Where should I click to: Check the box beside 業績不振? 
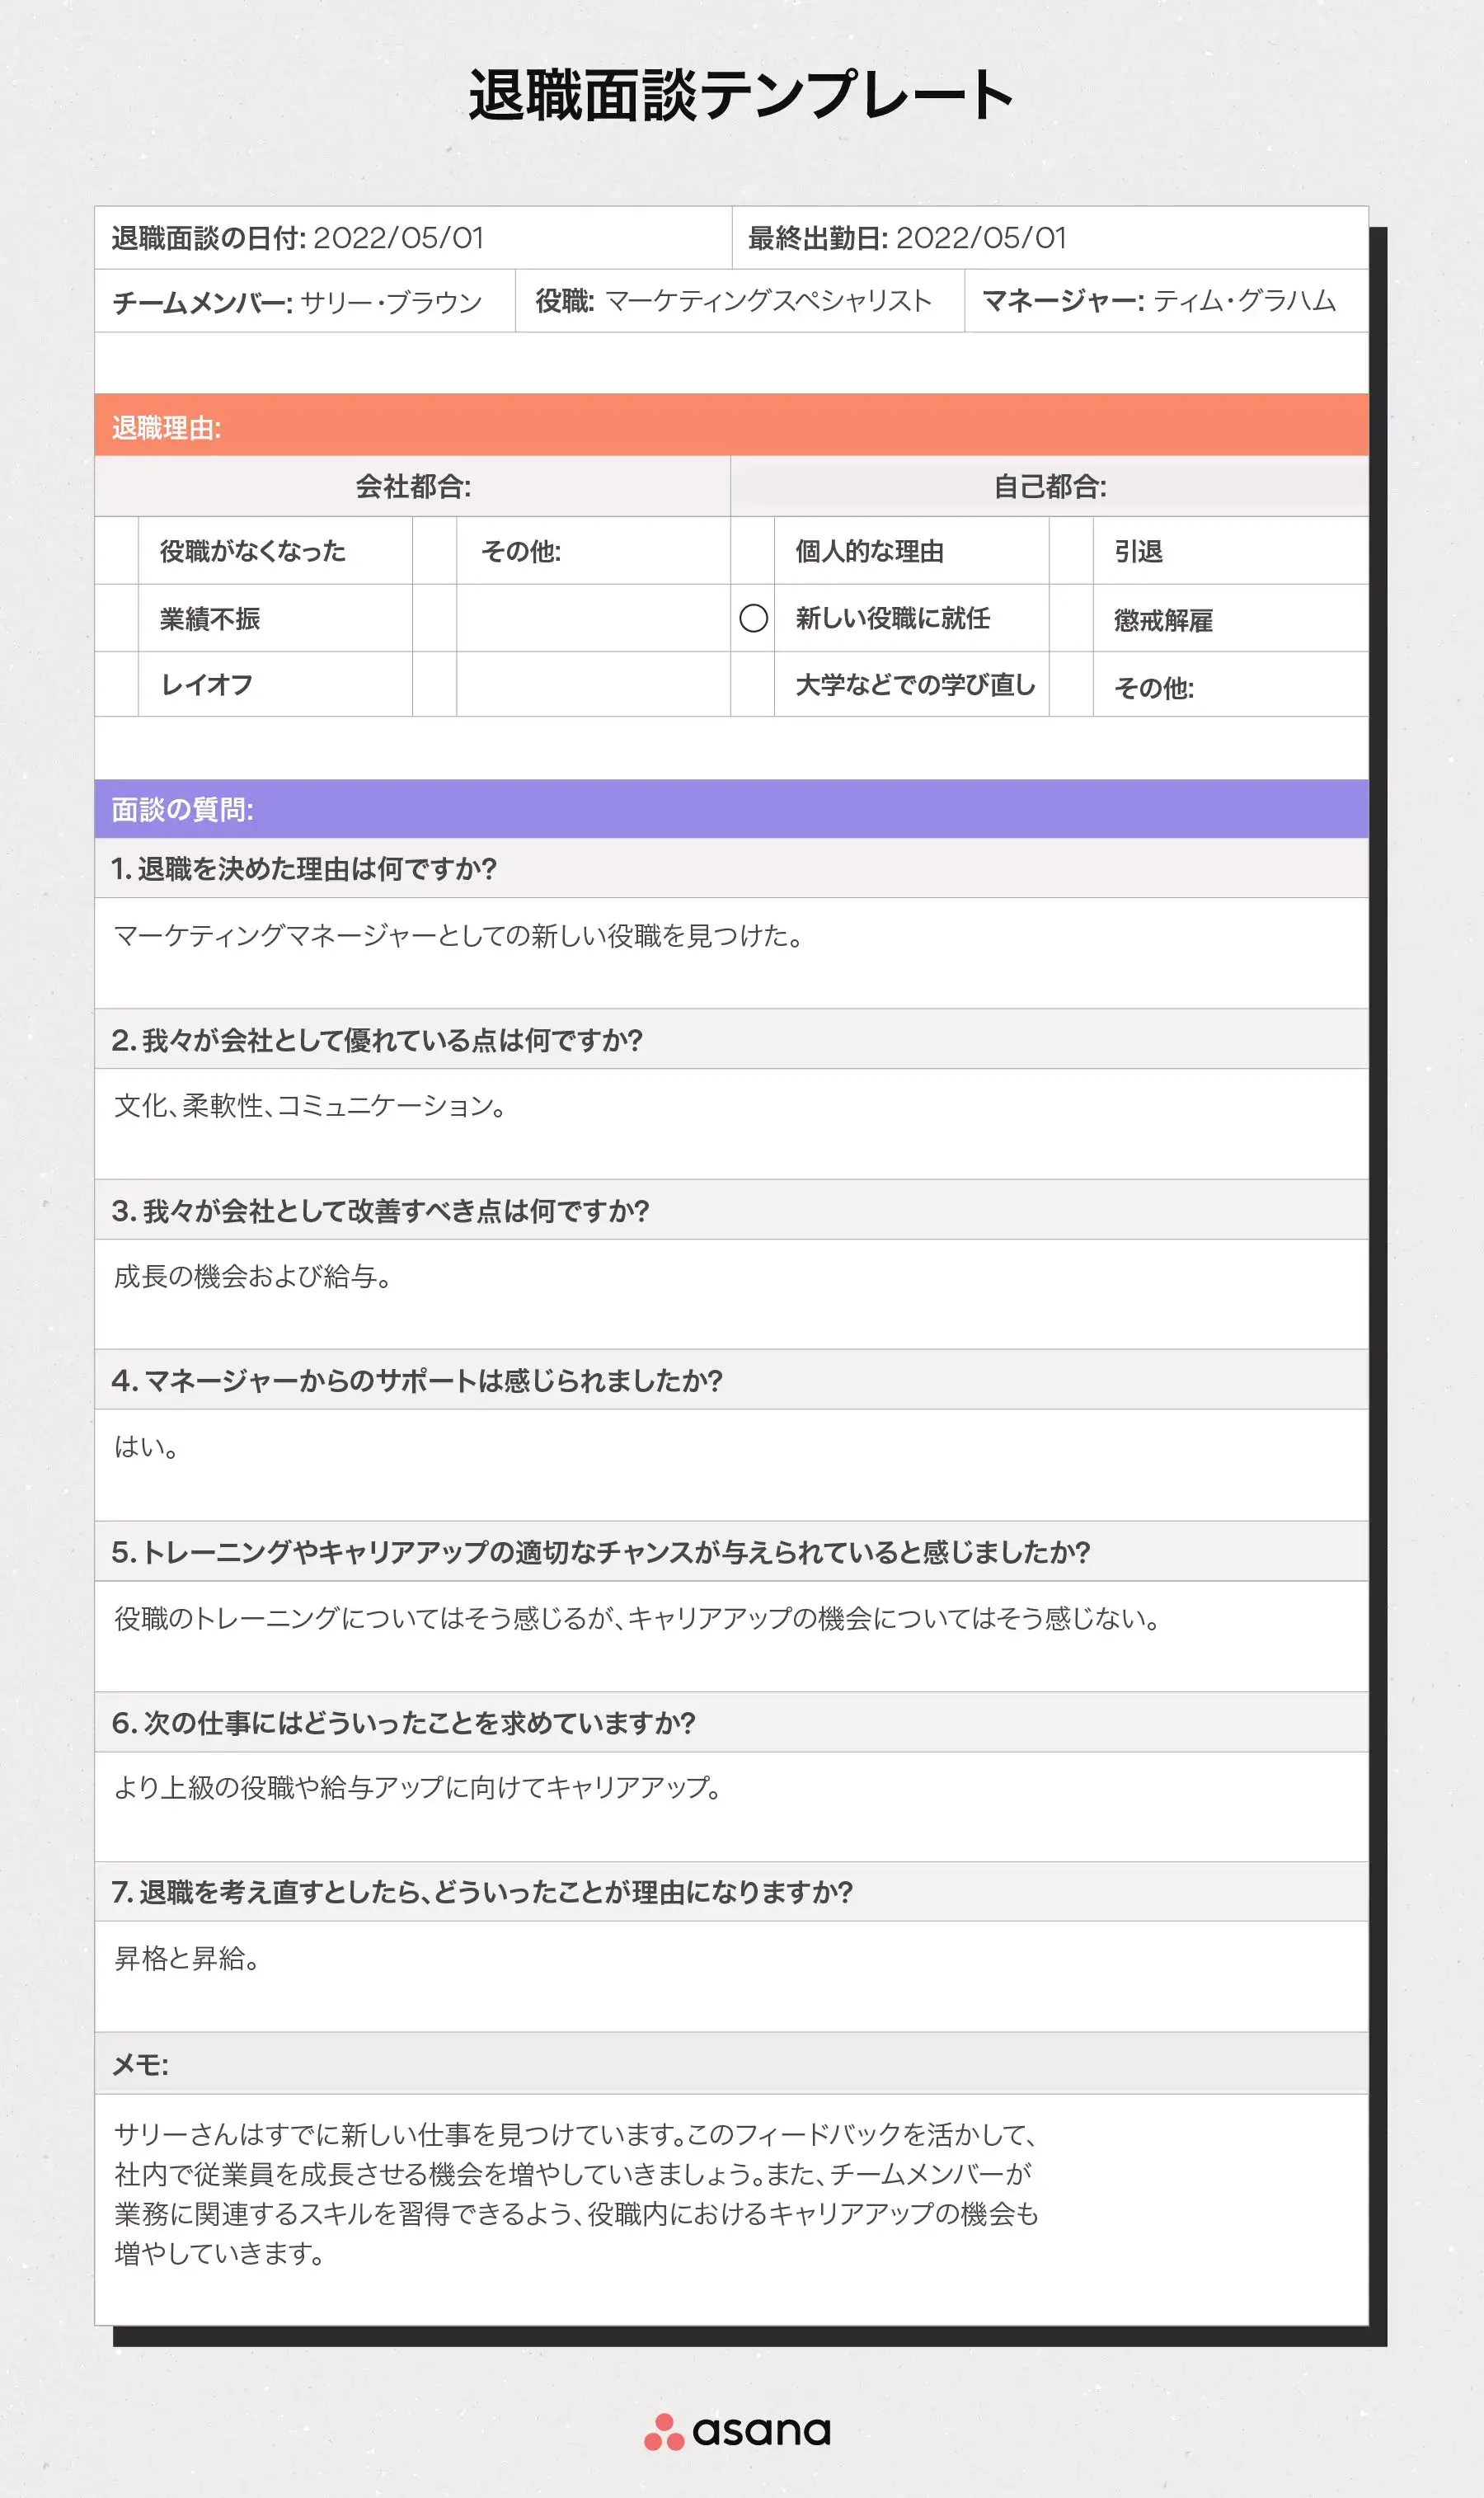[116, 618]
